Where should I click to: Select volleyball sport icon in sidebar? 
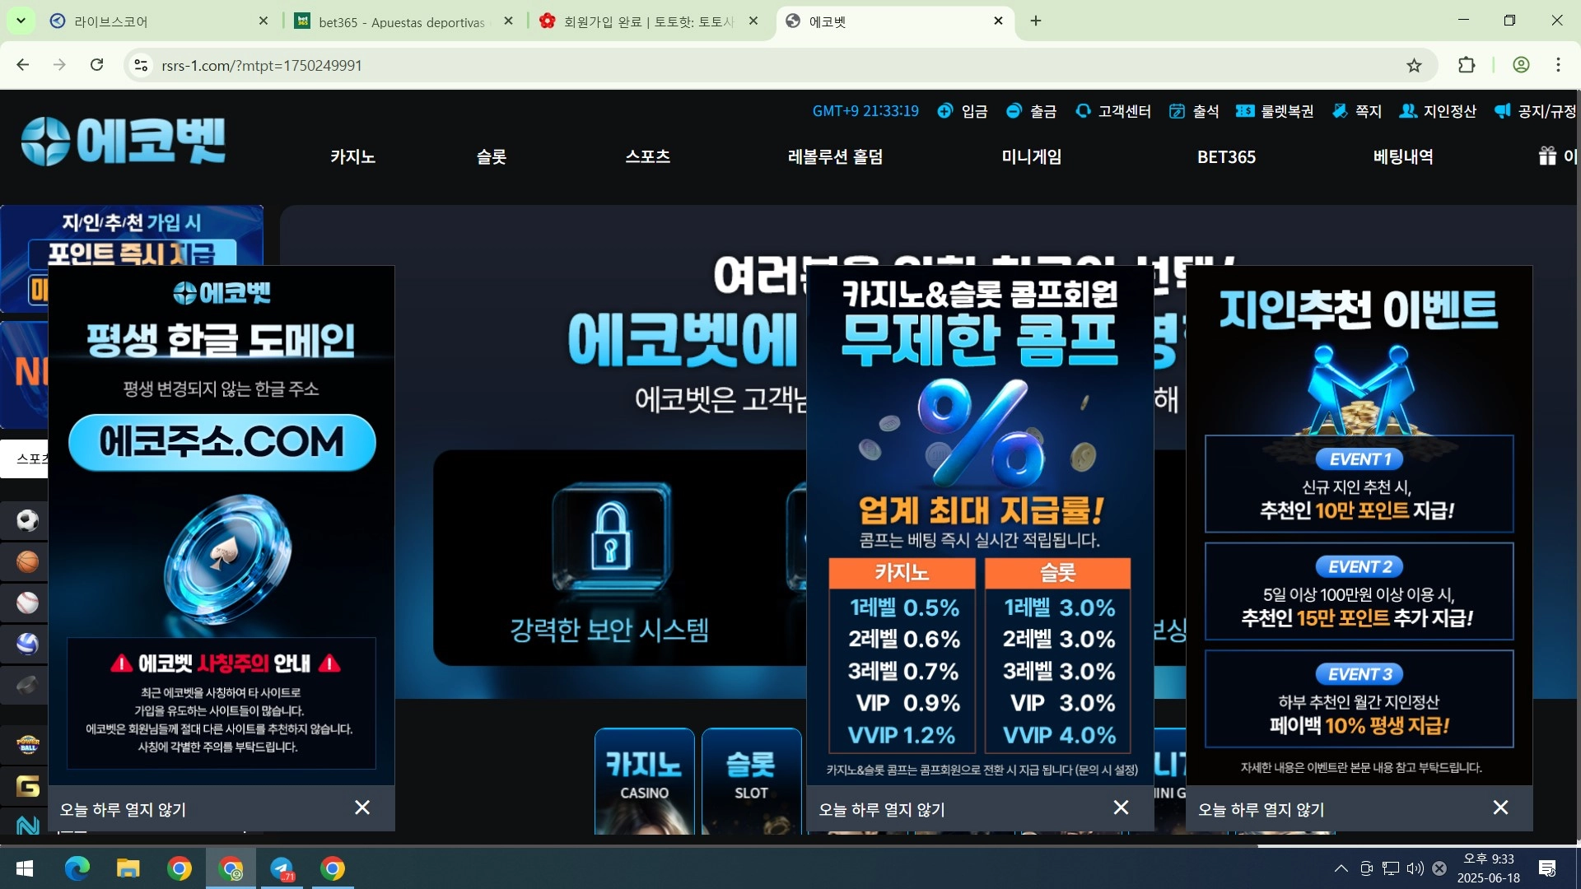27,644
